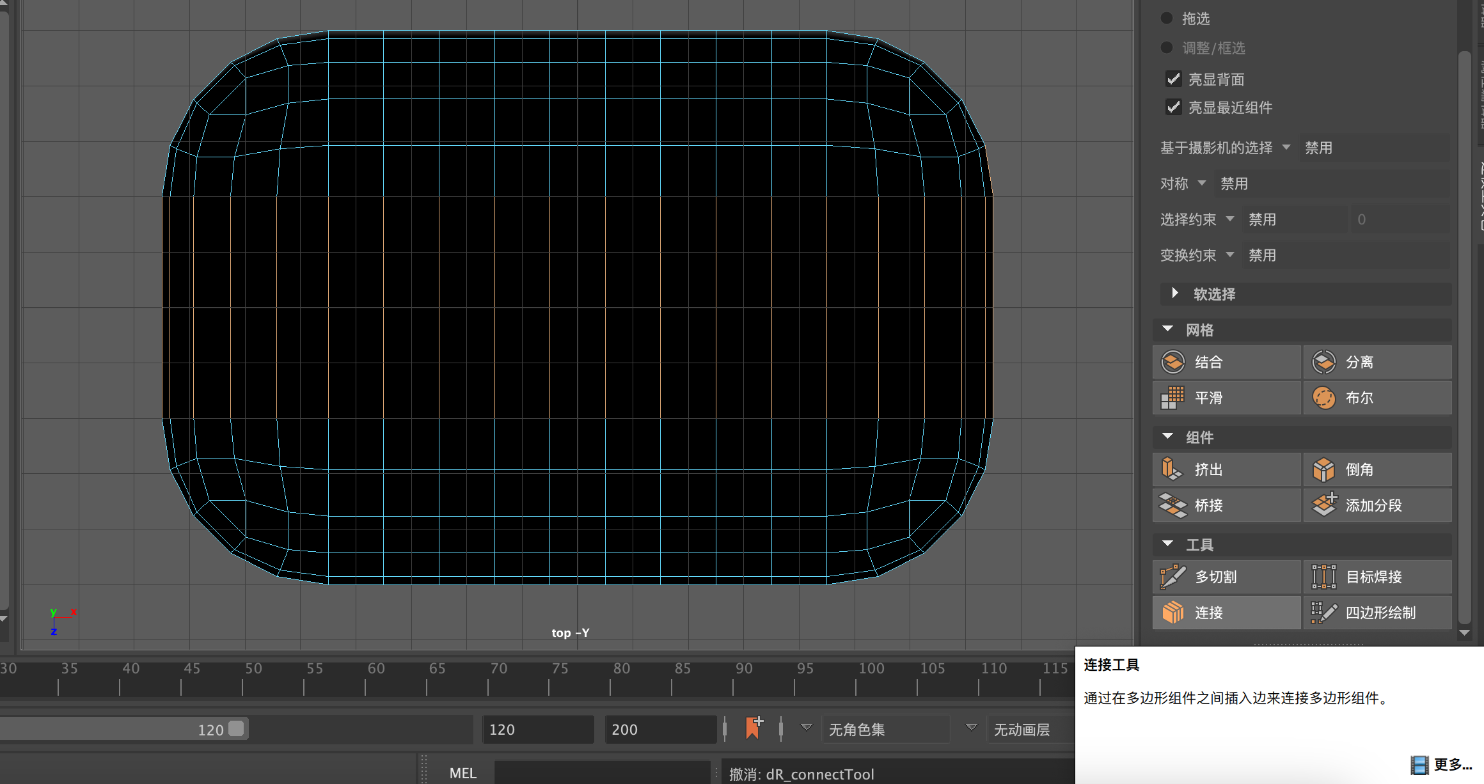
Task: Click the Target Weld (目标焊接) icon
Action: [x=1323, y=577]
